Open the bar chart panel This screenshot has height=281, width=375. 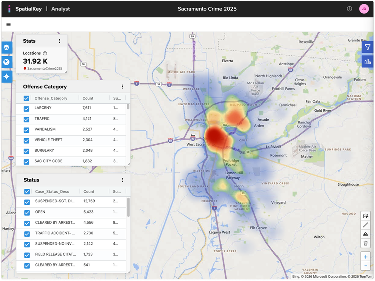368,62
